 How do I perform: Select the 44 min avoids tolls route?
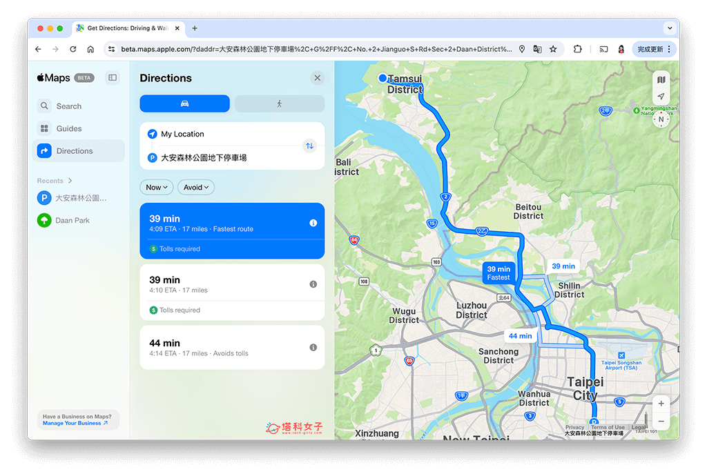[x=232, y=347]
